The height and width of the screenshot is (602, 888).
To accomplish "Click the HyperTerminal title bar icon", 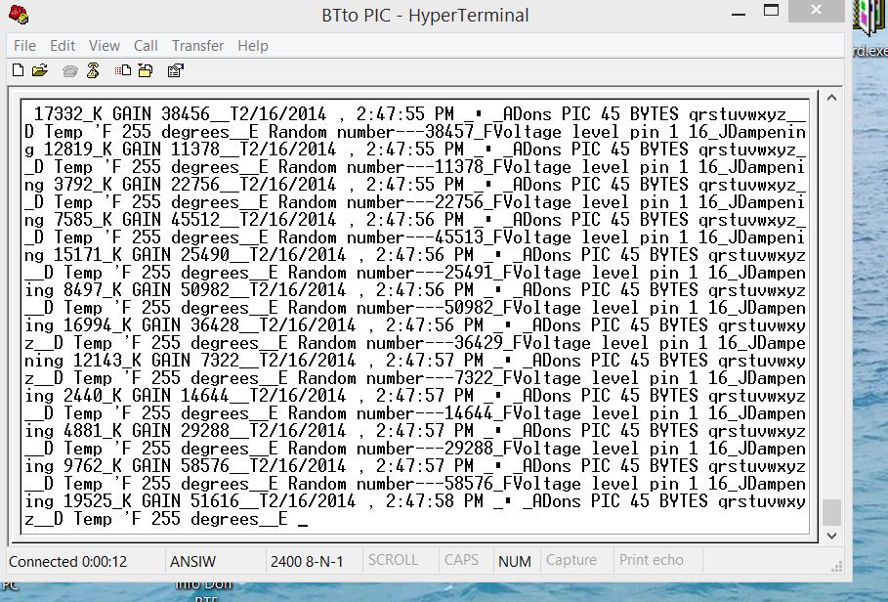I will tap(18, 15).
